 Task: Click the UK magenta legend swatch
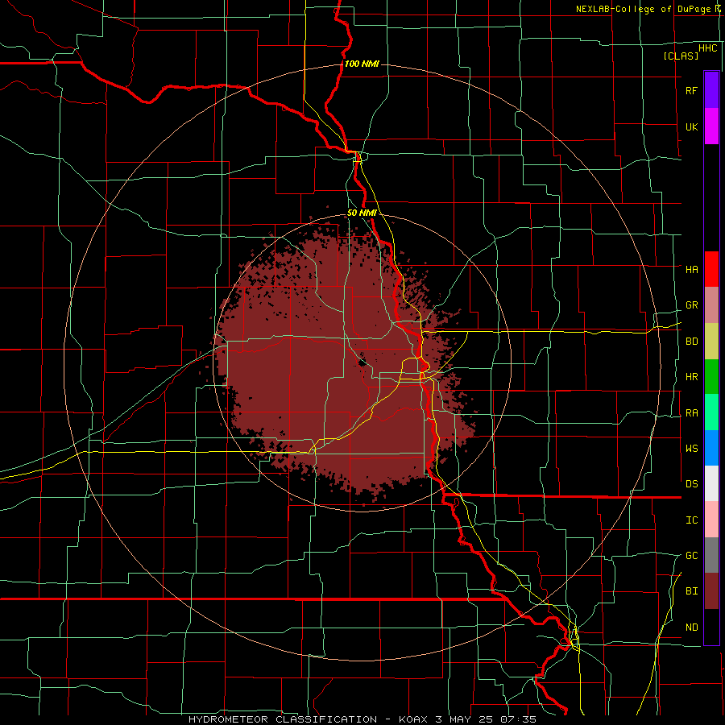711,126
